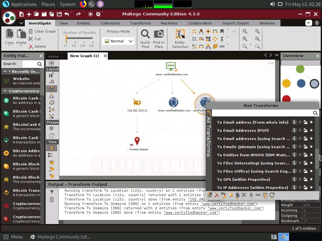Expand the Paste dropdown arrow
Viewport: 322px width, 241px height.
(x=20, y=46)
